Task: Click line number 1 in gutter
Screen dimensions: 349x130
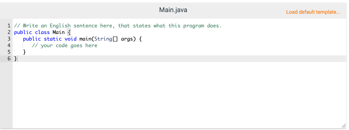Action: pos(9,26)
